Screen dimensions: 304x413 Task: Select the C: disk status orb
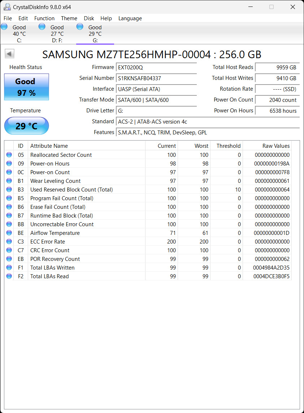(x=4, y=26)
